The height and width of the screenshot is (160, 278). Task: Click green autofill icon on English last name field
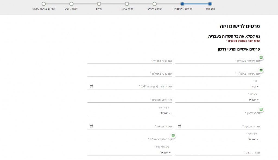(x=261, y=70)
